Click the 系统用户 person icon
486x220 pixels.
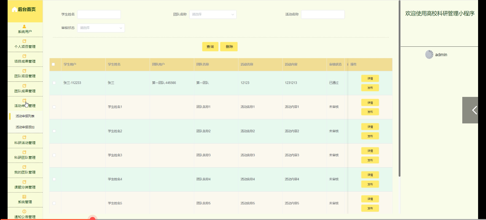pyautogui.click(x=25, y=27)
